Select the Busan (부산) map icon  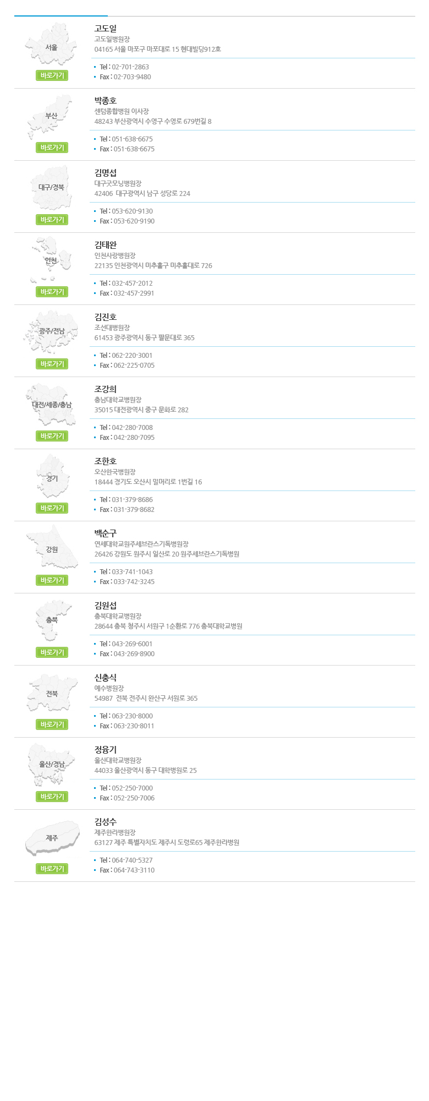coord(51,117)
